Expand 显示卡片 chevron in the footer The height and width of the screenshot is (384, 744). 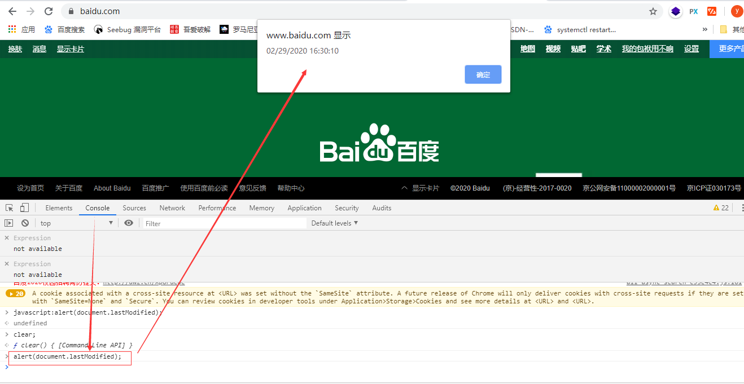click(x=404, y=188)
